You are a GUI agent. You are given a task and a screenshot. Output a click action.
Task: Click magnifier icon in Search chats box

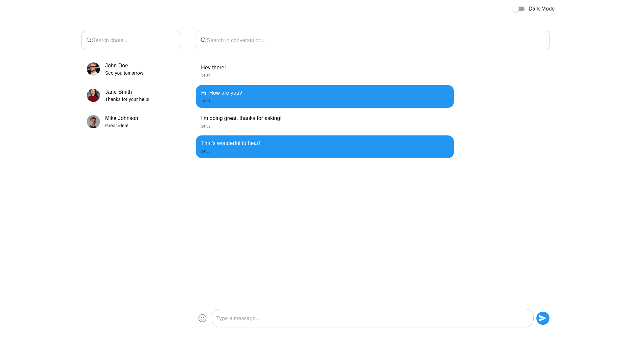(x=89, y=40)
